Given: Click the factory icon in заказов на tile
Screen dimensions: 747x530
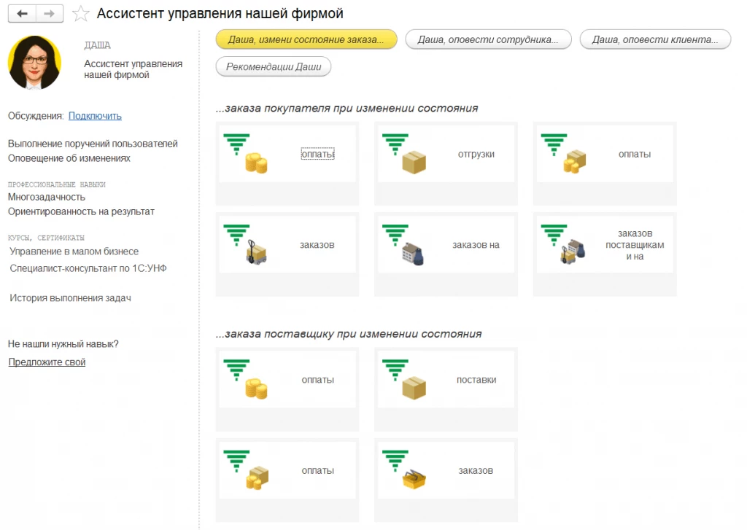Looking at the screenshot, I should tap(413, 254).
